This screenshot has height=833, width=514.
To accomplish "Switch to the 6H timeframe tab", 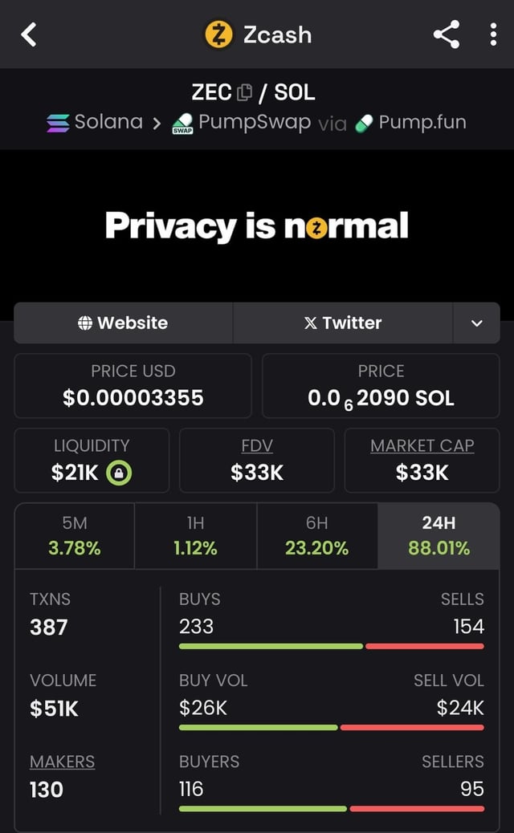I will pyautogui.click(x=316, y=535).
